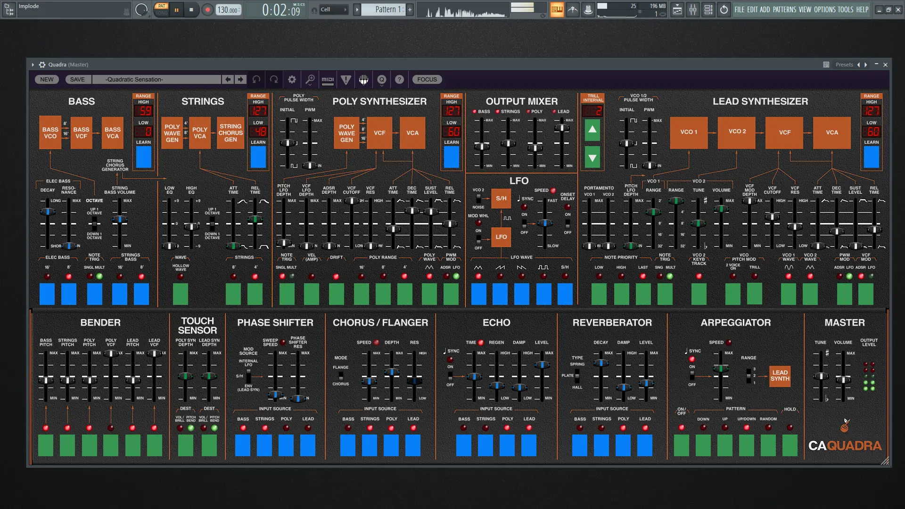This screenshot has width=905, height=509.
Task: Open the PATTERNS menu
Action: click(x=784, y=9)
